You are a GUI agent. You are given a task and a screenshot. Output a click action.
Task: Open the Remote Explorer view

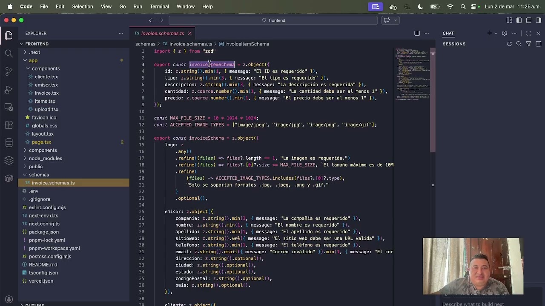[9, 108]
